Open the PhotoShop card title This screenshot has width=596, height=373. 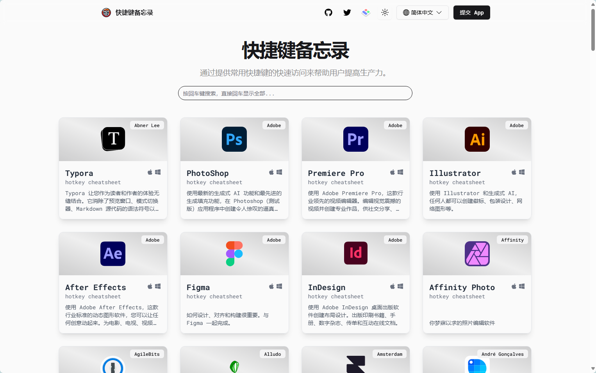click(x=208, y=173)
